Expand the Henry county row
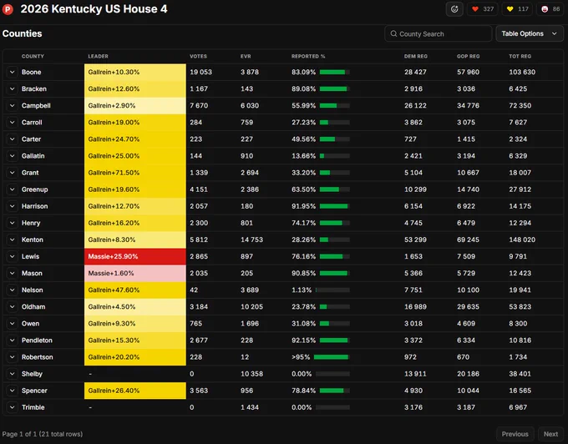 (x=12, y=223)
